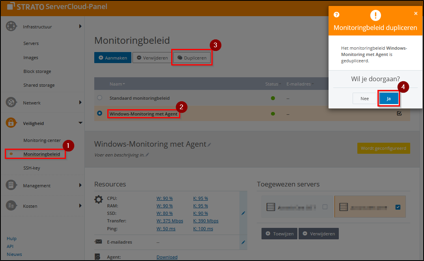Sort the table by Naam column header
This screenshot has width=424, height=261.
tap(117, 84)
